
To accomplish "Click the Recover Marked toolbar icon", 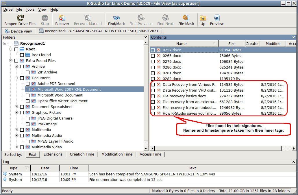I will click(x=88, y=18).
